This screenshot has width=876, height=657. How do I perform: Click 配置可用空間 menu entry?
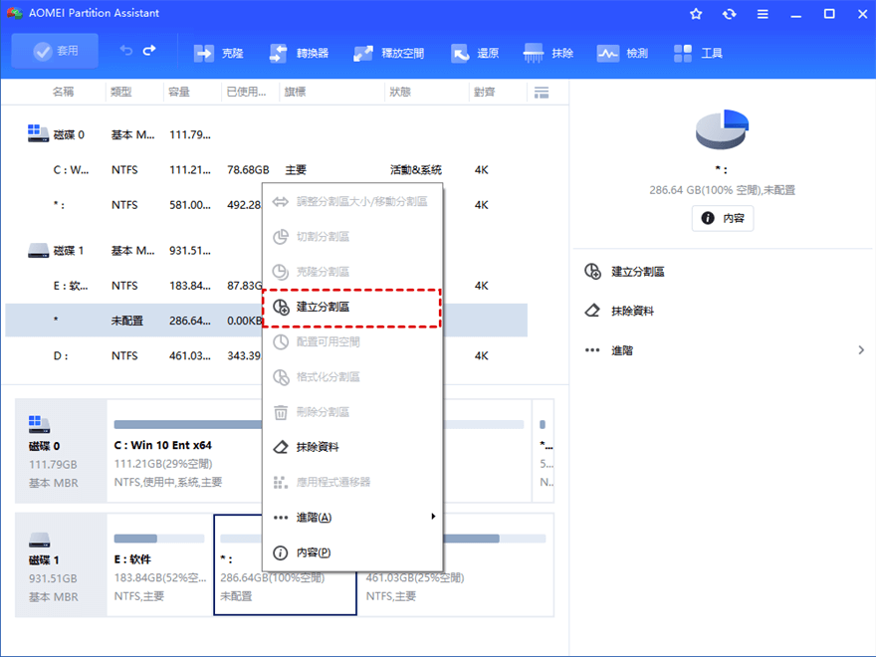coord(352,341)
